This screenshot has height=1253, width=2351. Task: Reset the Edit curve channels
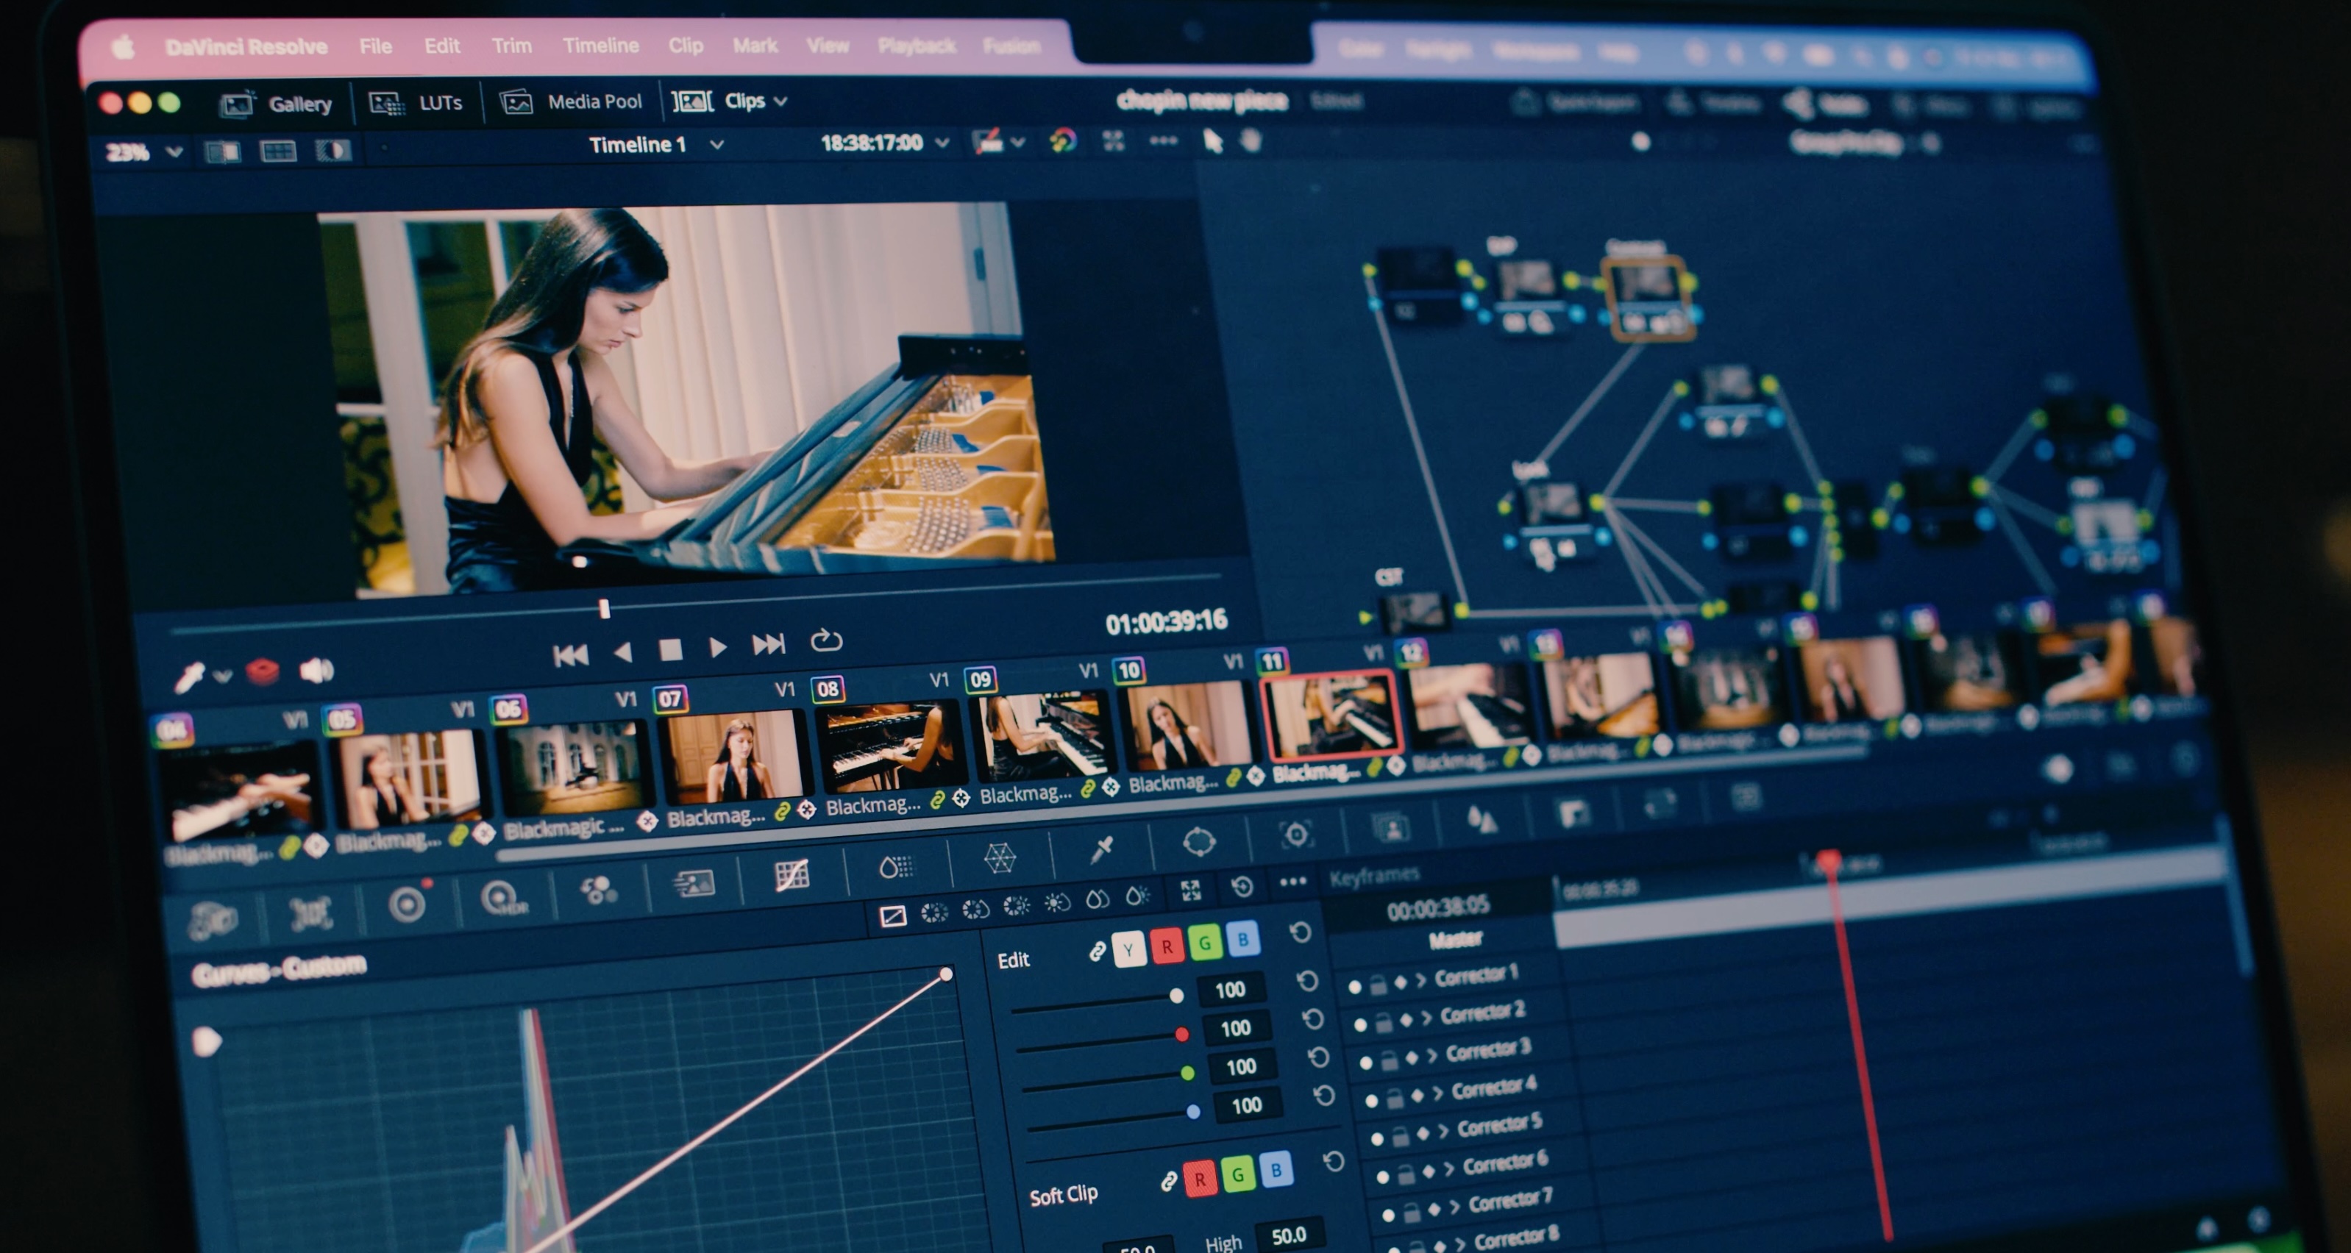[x=1301, y=932]
